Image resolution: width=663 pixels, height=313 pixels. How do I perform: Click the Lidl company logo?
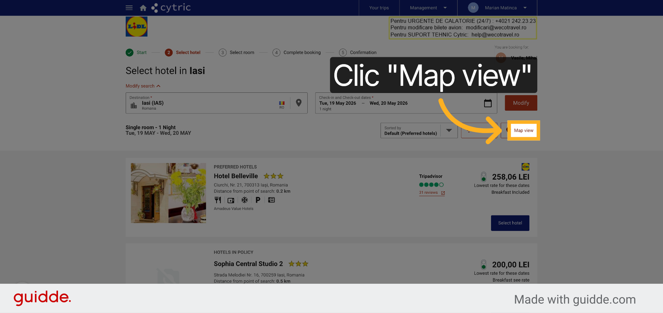tap(136, 27)
